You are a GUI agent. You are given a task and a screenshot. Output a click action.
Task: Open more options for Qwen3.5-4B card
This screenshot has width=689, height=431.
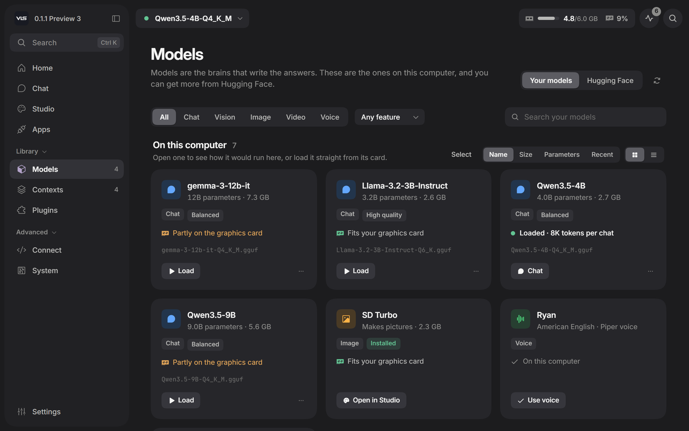pos(650,271)
